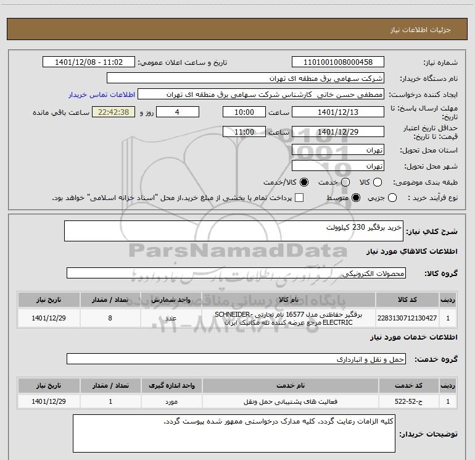
Task: Toggle Islamic treasury bonds payment checkbox
Action: (x=299, y=198)
